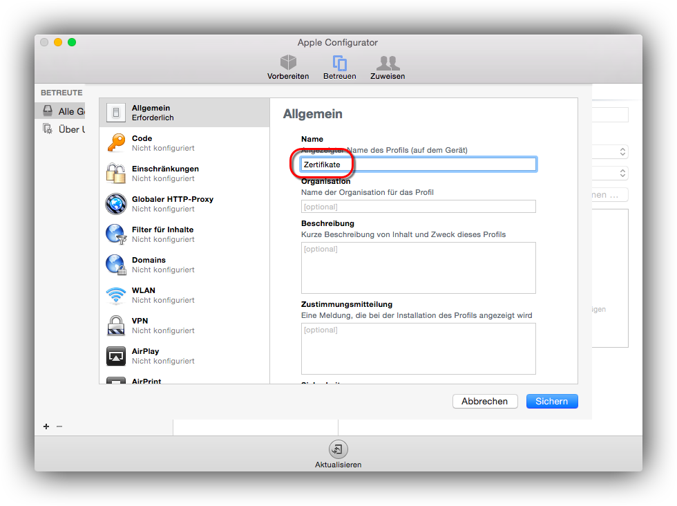Select the Code key icon
The image size is (677, 506).
116,142
